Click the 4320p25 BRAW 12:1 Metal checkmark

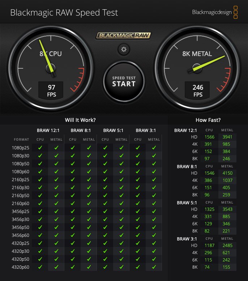56,243
